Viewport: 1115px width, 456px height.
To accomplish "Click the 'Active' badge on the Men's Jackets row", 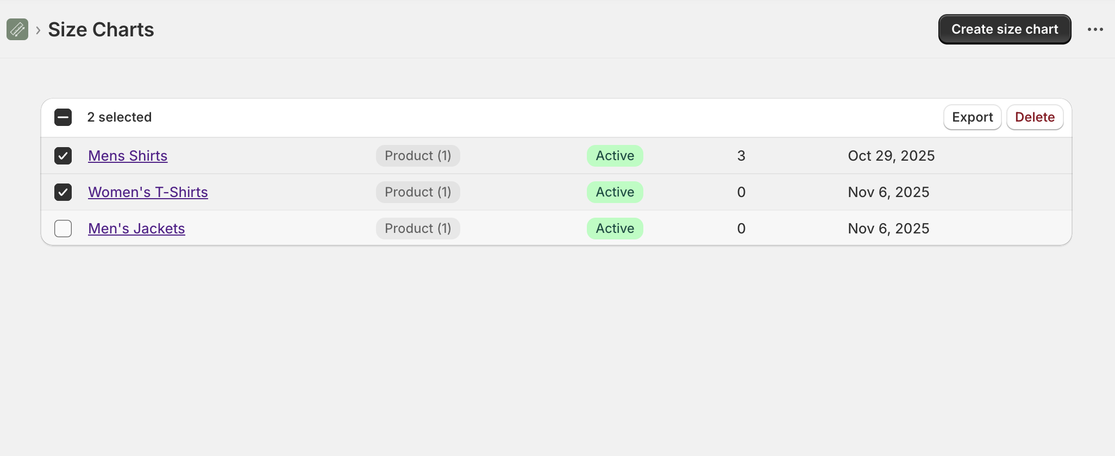I will (615, 229).
